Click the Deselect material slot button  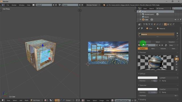coord(171,42)
